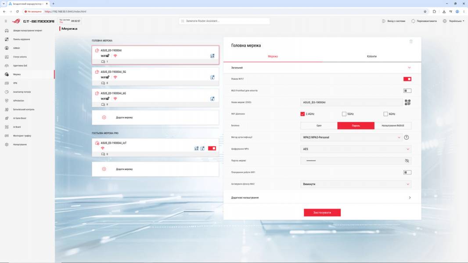Click the network password field
Viewport: 468px width, 263px height.
tap(356, 161)
